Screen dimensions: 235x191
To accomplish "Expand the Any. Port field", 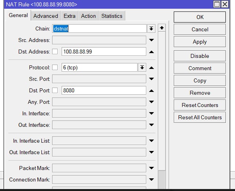I will [151, 102].
